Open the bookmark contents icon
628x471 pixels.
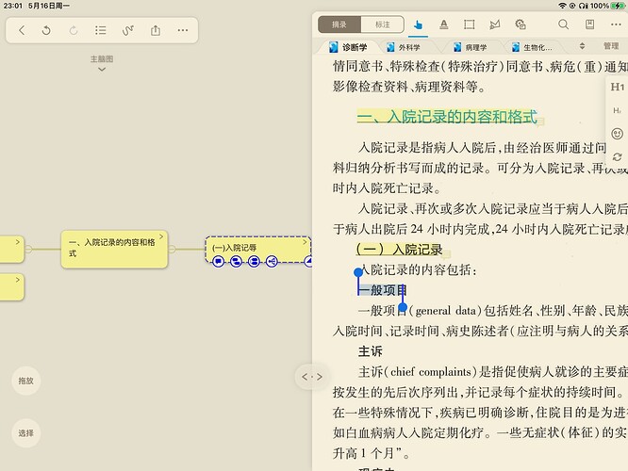tap(589, 24)
